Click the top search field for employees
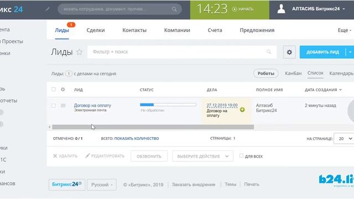This screenshot has width=354, height=199. (119, 9)
